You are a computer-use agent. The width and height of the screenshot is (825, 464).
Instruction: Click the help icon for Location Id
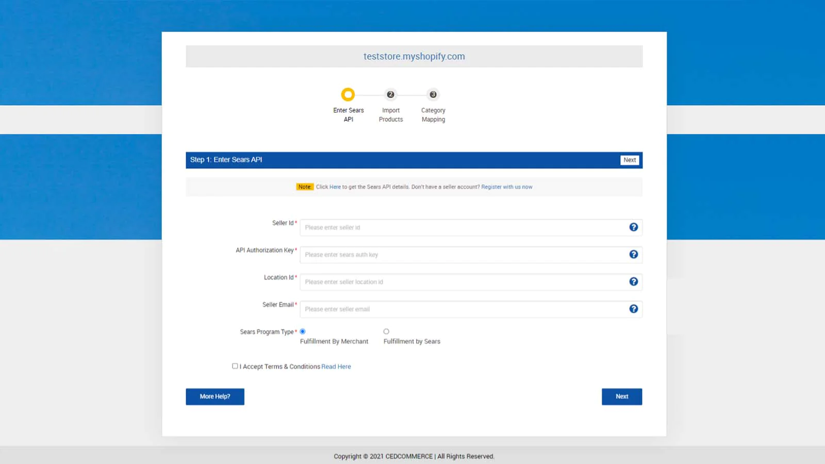tap(633, 281)
